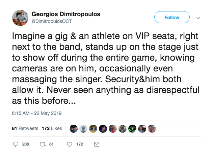Click the first liker avatar in row

pos(74,128)
